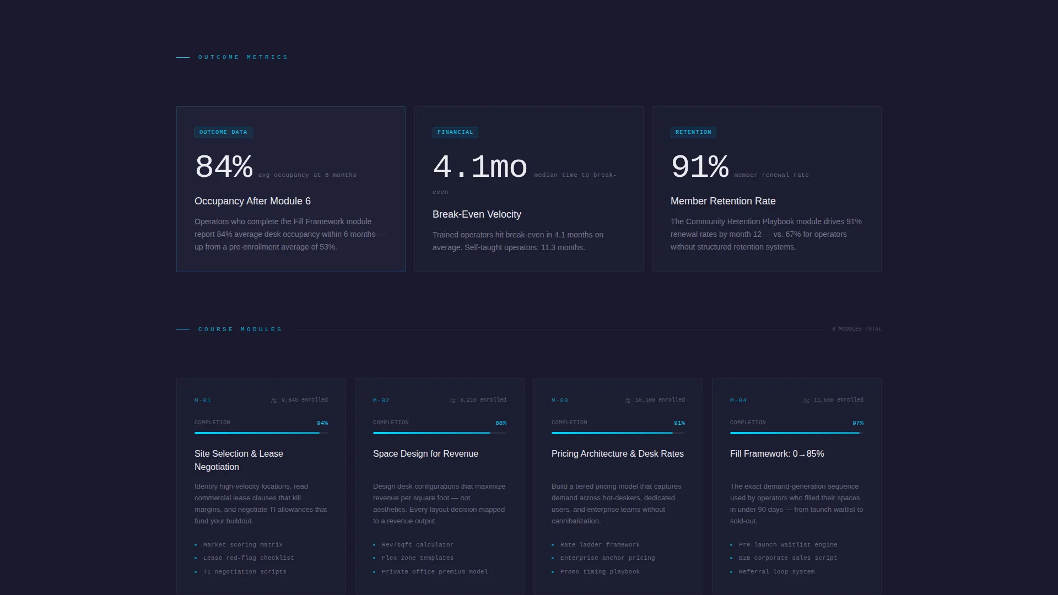Click the 88% completion value
The width and height of the screenshot is (1058, 595).
(x=501, y=423)
